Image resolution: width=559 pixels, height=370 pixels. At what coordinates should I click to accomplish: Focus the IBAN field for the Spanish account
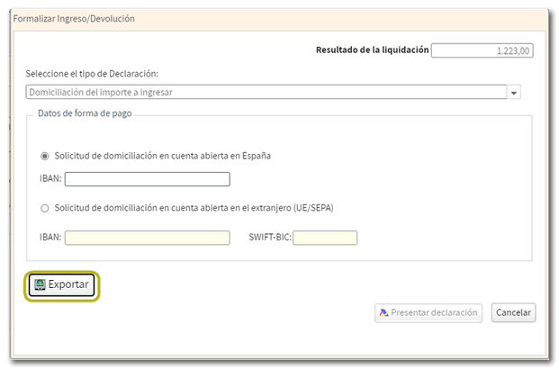(x=147, y=179)
